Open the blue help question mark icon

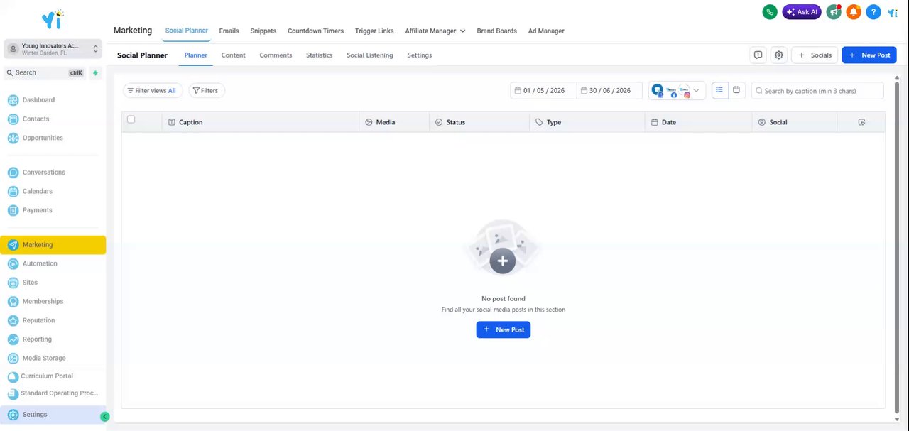pyautogui.click(x=873, y=12)
